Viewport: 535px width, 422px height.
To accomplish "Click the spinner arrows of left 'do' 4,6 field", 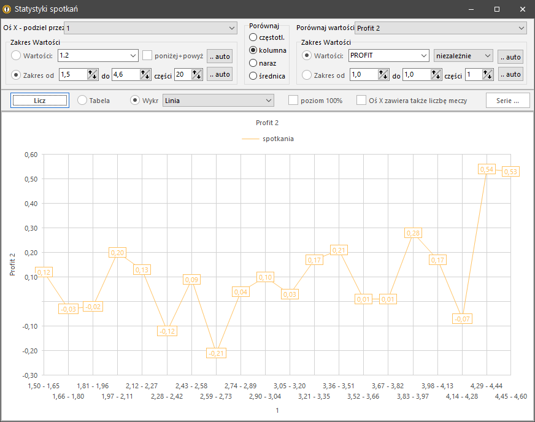I will (145, 74).
